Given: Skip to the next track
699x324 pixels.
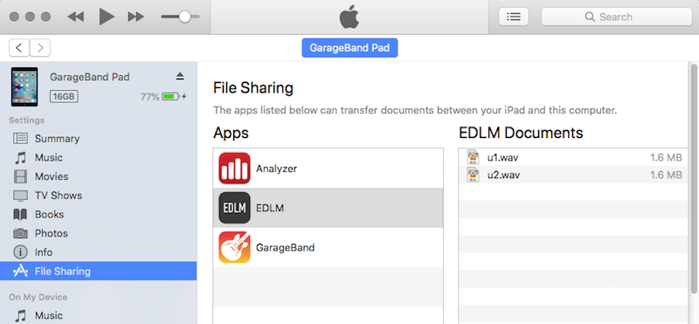Looking at the screenshot, I should [136, 17].
